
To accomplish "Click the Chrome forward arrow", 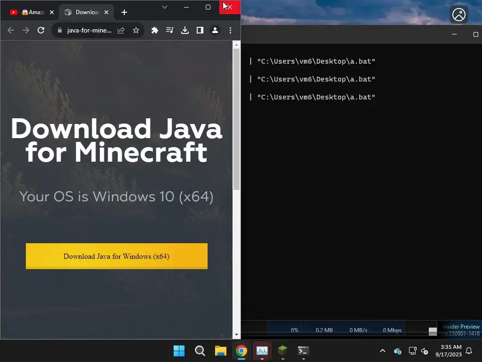I will tap(26, 30).
